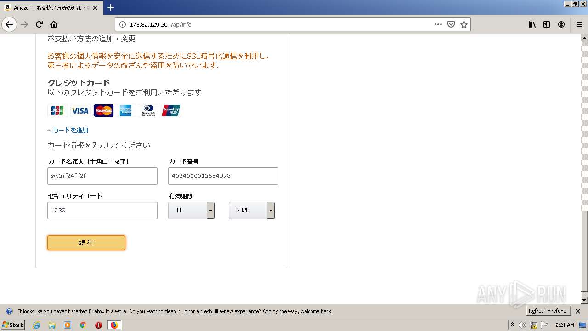The image size is (588, 331).
Task: Open the Windows Start menu
Action: 13,325
